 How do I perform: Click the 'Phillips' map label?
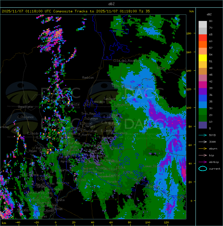(110, 169)
